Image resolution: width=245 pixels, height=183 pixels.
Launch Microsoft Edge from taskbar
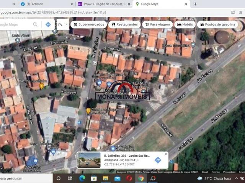click(82, 178)
